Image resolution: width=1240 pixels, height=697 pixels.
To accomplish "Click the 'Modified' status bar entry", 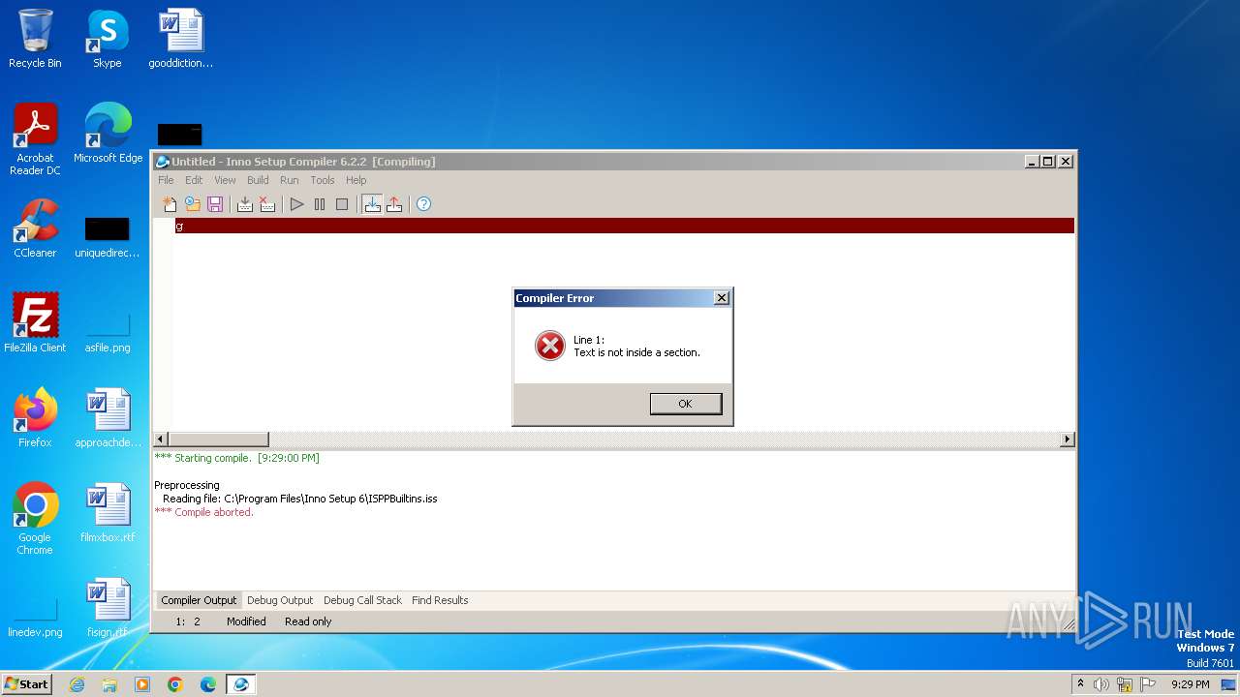I will (x=246, y=621).
